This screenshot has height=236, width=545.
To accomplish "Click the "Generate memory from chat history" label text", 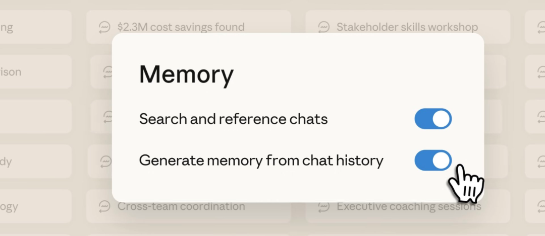I will coord(261,161).
